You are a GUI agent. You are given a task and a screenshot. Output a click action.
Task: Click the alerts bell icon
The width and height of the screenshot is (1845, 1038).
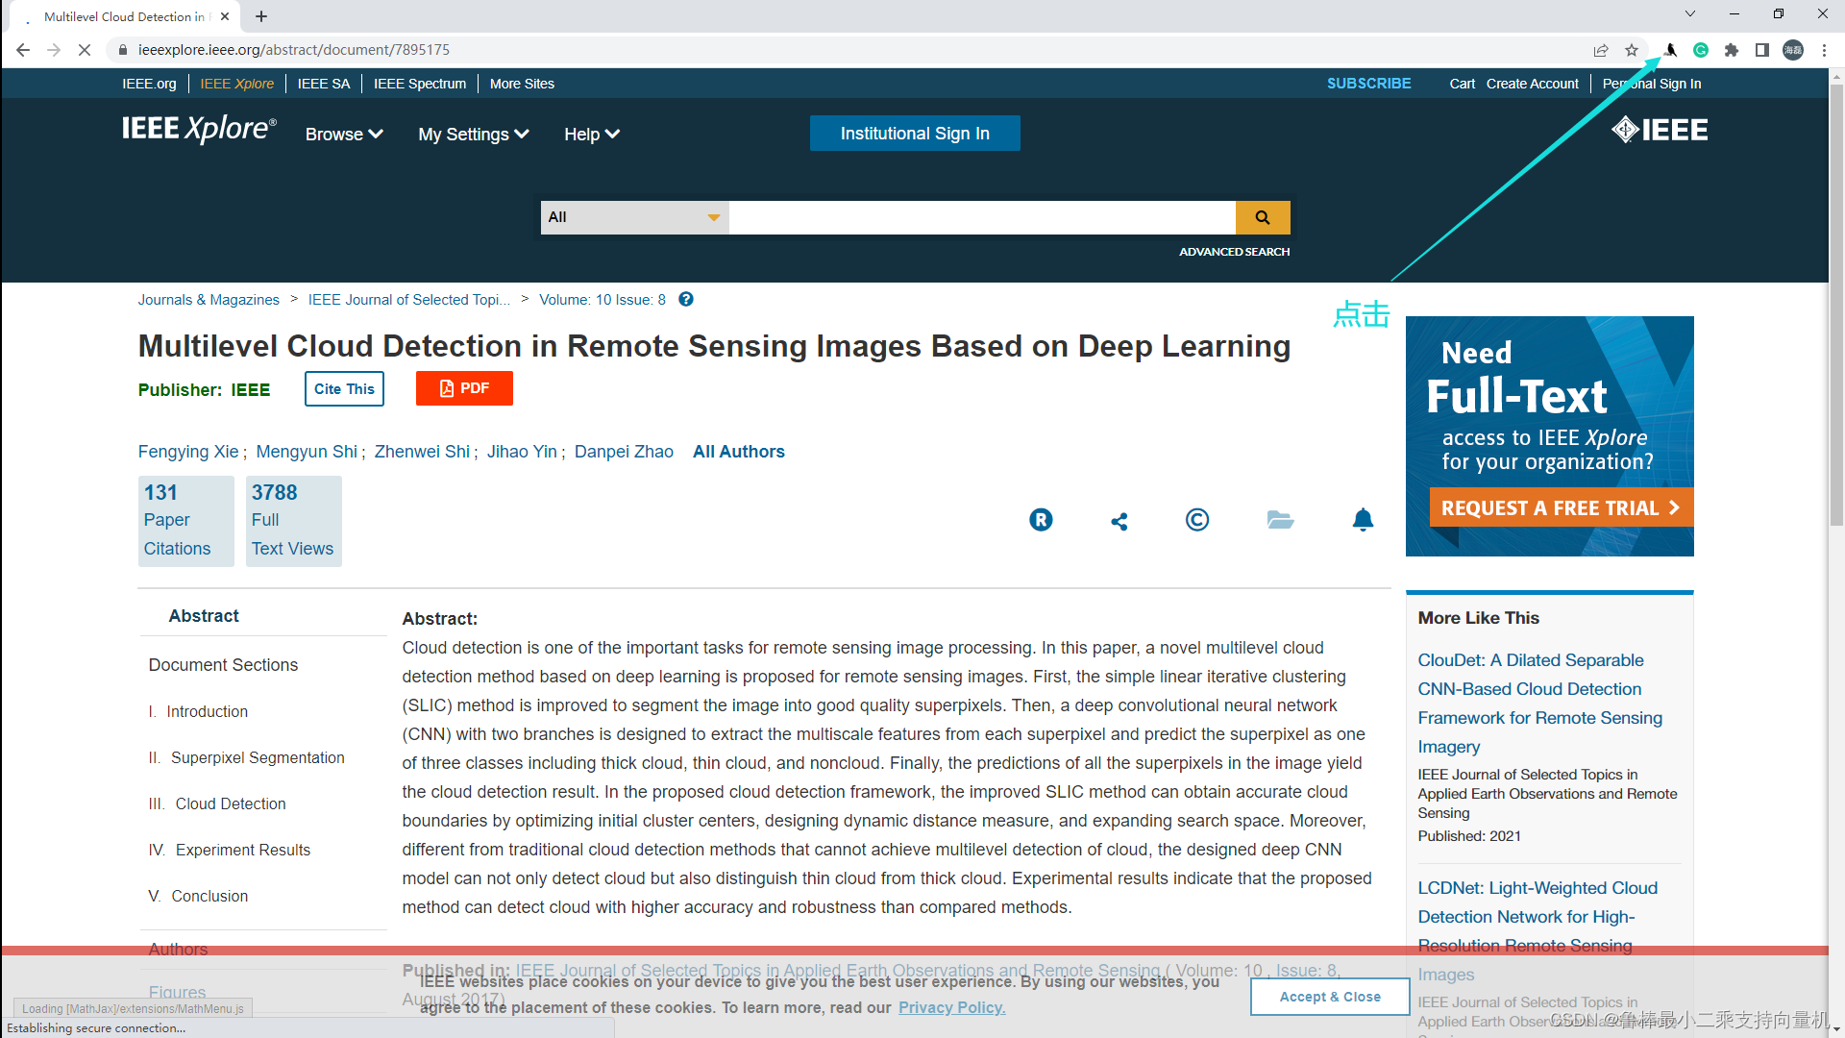tap(1363, 520)
